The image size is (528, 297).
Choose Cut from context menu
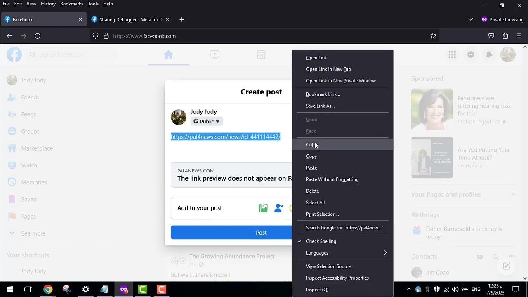pyautogui.click(x=343, y=144)
